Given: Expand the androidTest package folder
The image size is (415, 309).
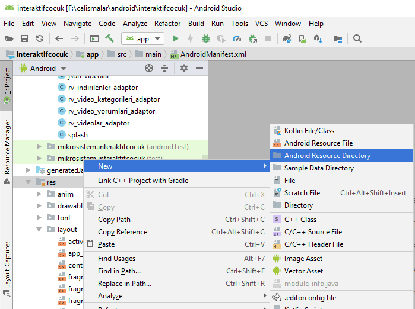Looking at the screenshot, I should tap(39, 146).
